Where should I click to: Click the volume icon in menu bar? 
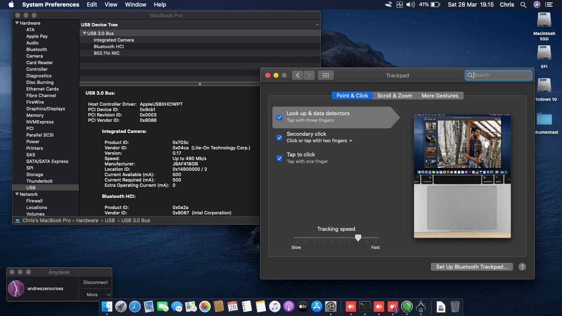[410, 5]
